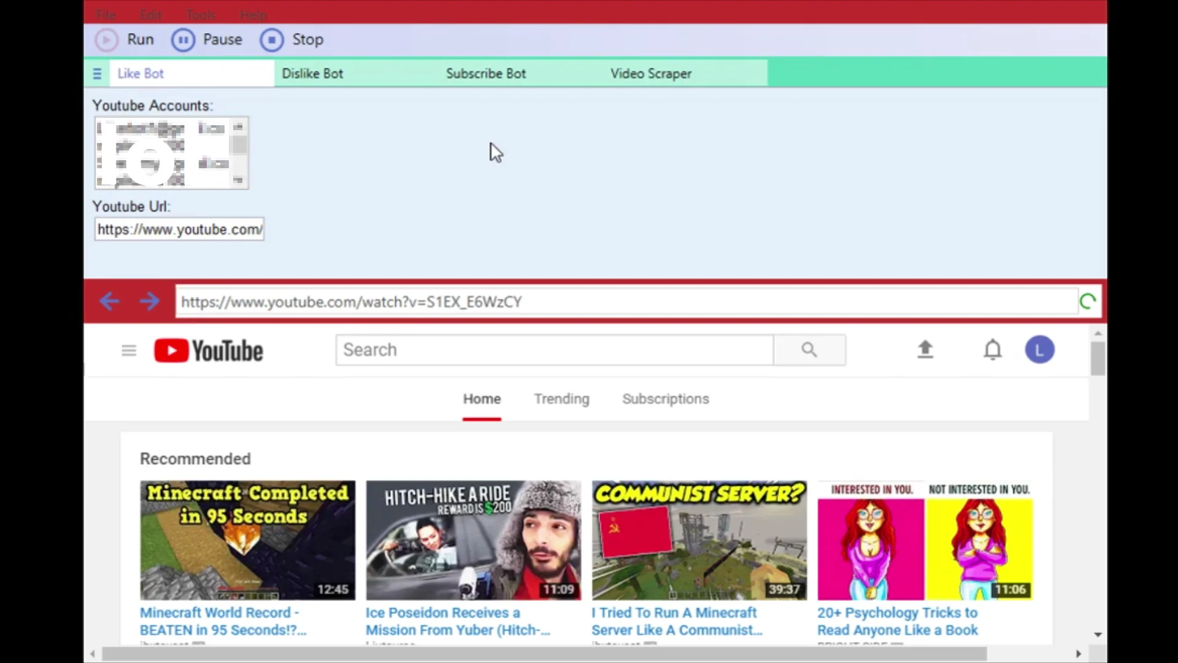Click the Run playback icon
Screen dimensions: 1178x663
tap(106, 39)
